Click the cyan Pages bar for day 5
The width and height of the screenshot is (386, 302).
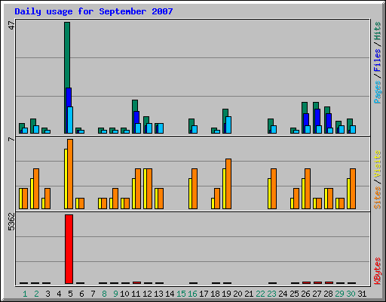(x=70, y=120)
